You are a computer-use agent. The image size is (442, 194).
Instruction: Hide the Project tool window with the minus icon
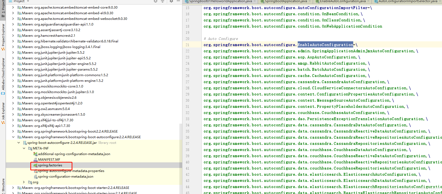[x=178, y=1]
